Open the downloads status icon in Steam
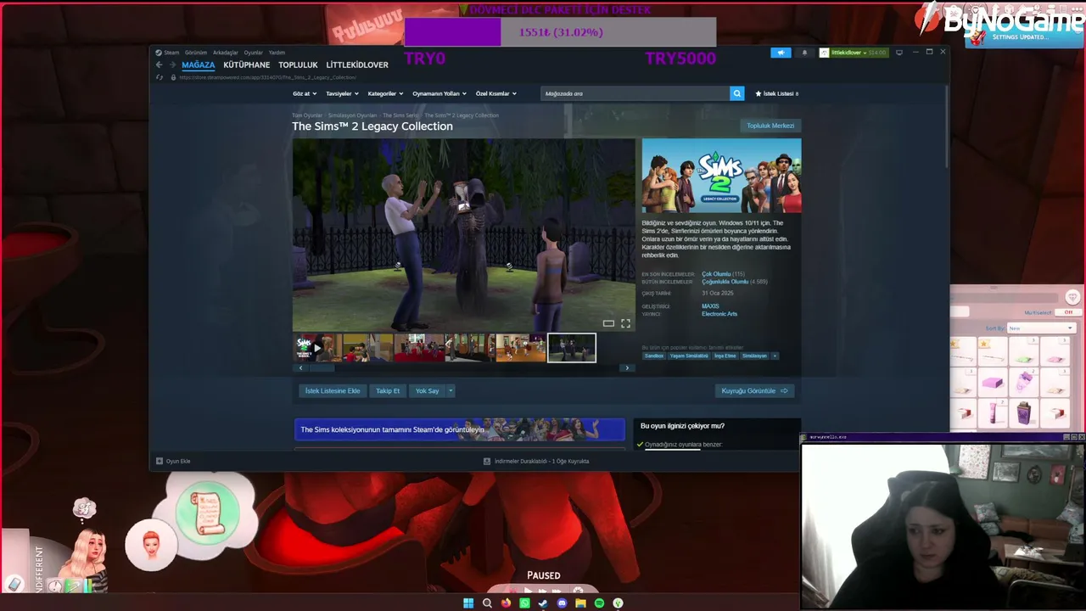Screen dimensions: 1086x611 tap(487, 461)
